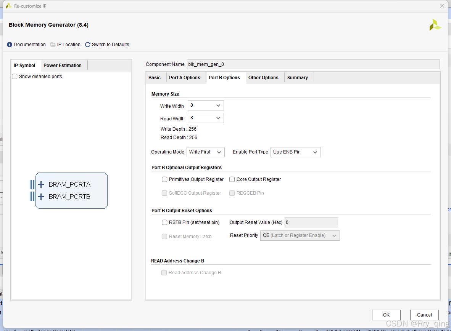Toggle the Reset Memory Latch checkbox
The width and height of the screenshot is (451, 331).
pos(164,237)
